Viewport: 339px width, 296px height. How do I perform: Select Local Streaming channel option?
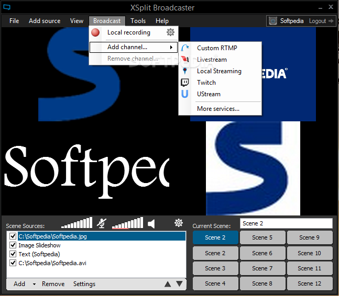(x=220, y=71)
